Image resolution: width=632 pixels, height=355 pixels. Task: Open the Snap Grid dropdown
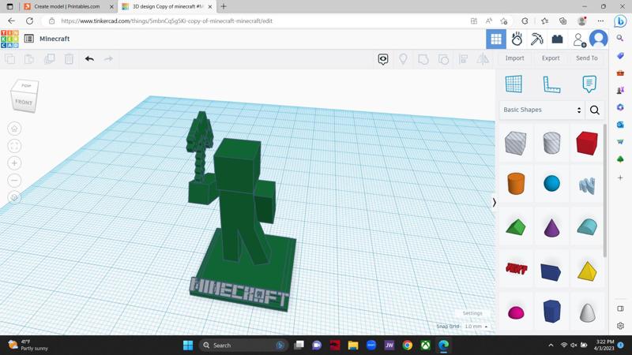click(476, 327)
